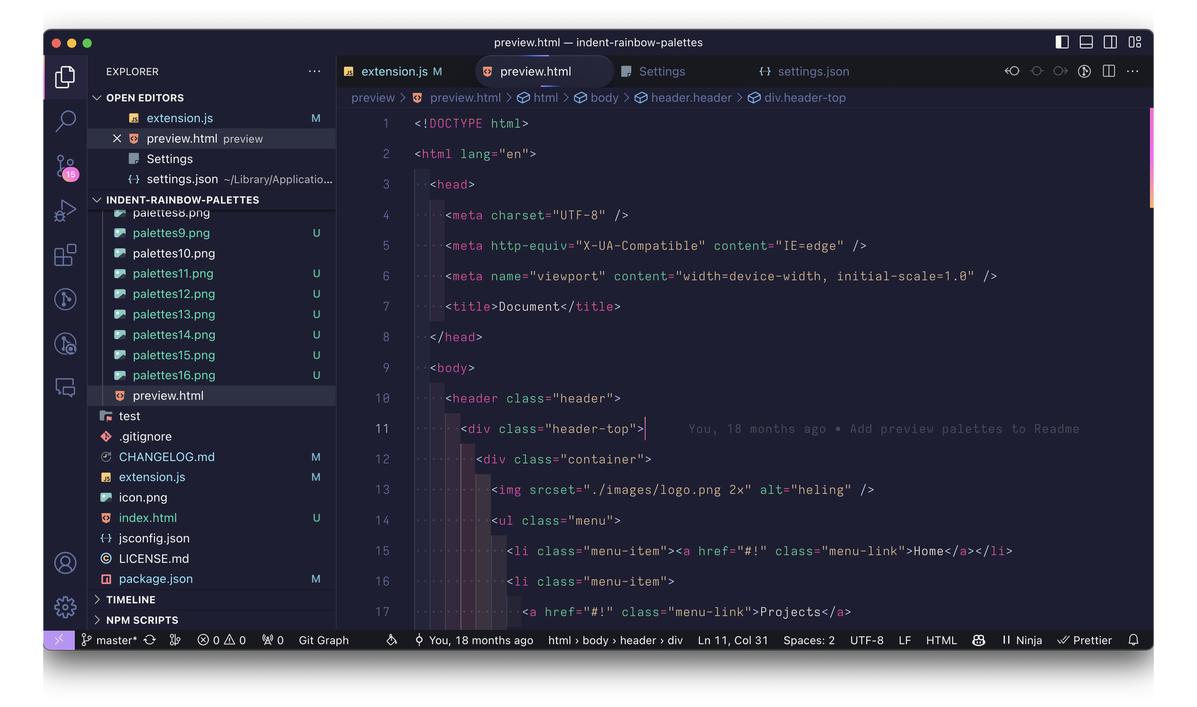Open Source Control view with 15 badge
The width and height of the screenshot is (1197, 707).
65,166
